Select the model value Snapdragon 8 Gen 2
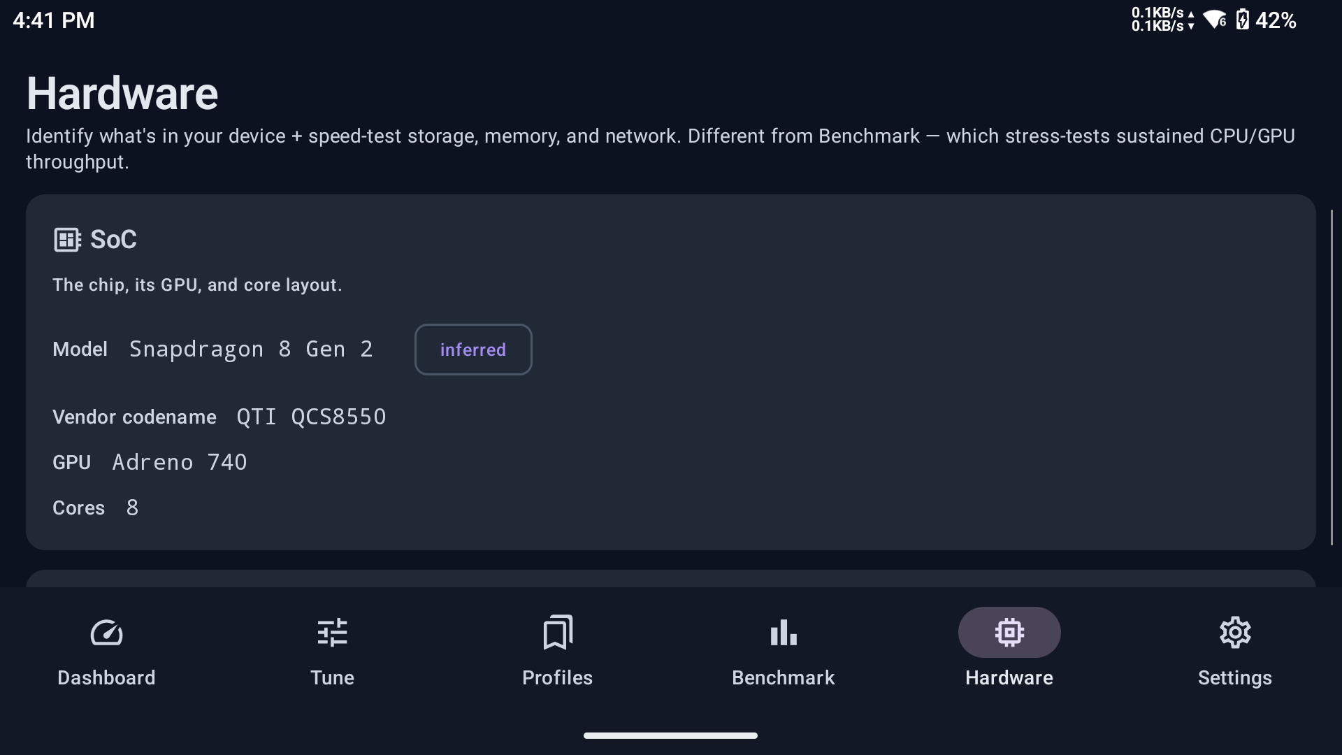This screenshot has height=755, width=1342. (251, 349)
